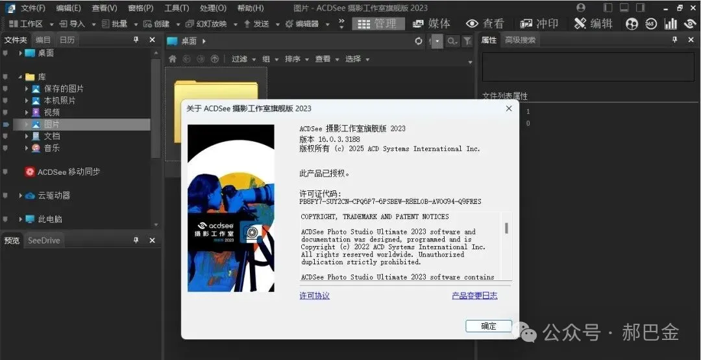Viewport: 701px width, 360px height.
Task: Select the 管理 mode button
Action: (378, 24)
